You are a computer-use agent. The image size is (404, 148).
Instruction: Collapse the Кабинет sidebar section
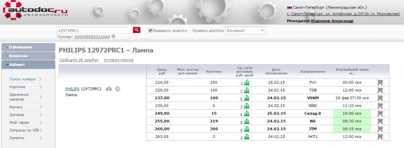[28, 65]
